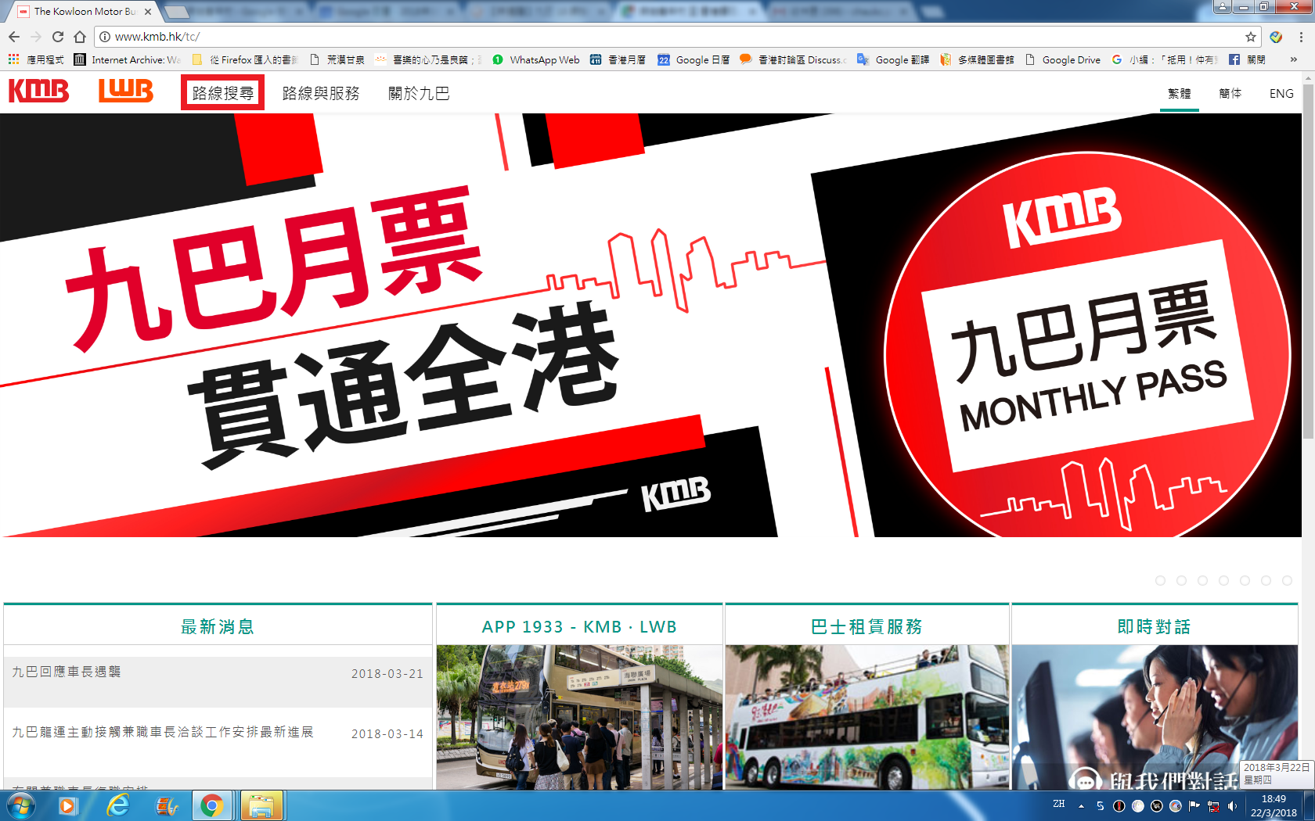
Task: Open the Chrome three-dot menu
Action: pyautogui.click(x=1301, y=37)
